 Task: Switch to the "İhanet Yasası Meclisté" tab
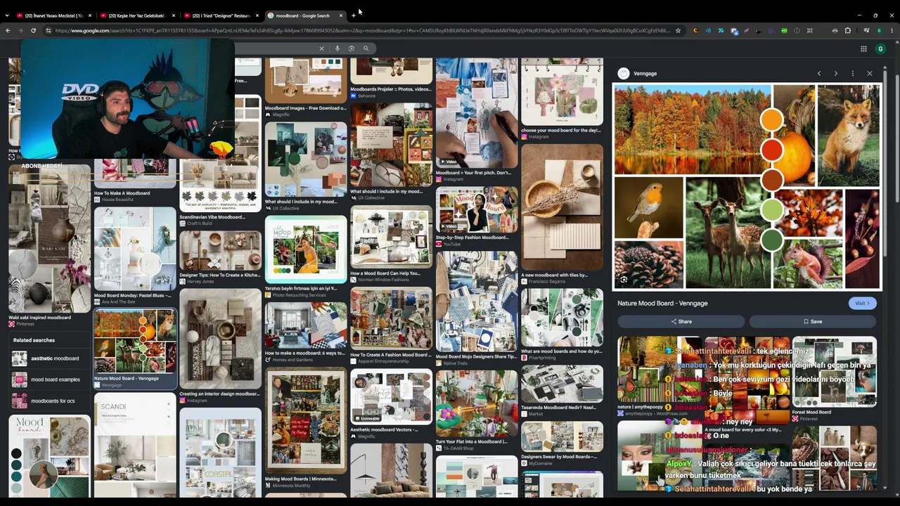pyautogui.click(x=53, y=15)
